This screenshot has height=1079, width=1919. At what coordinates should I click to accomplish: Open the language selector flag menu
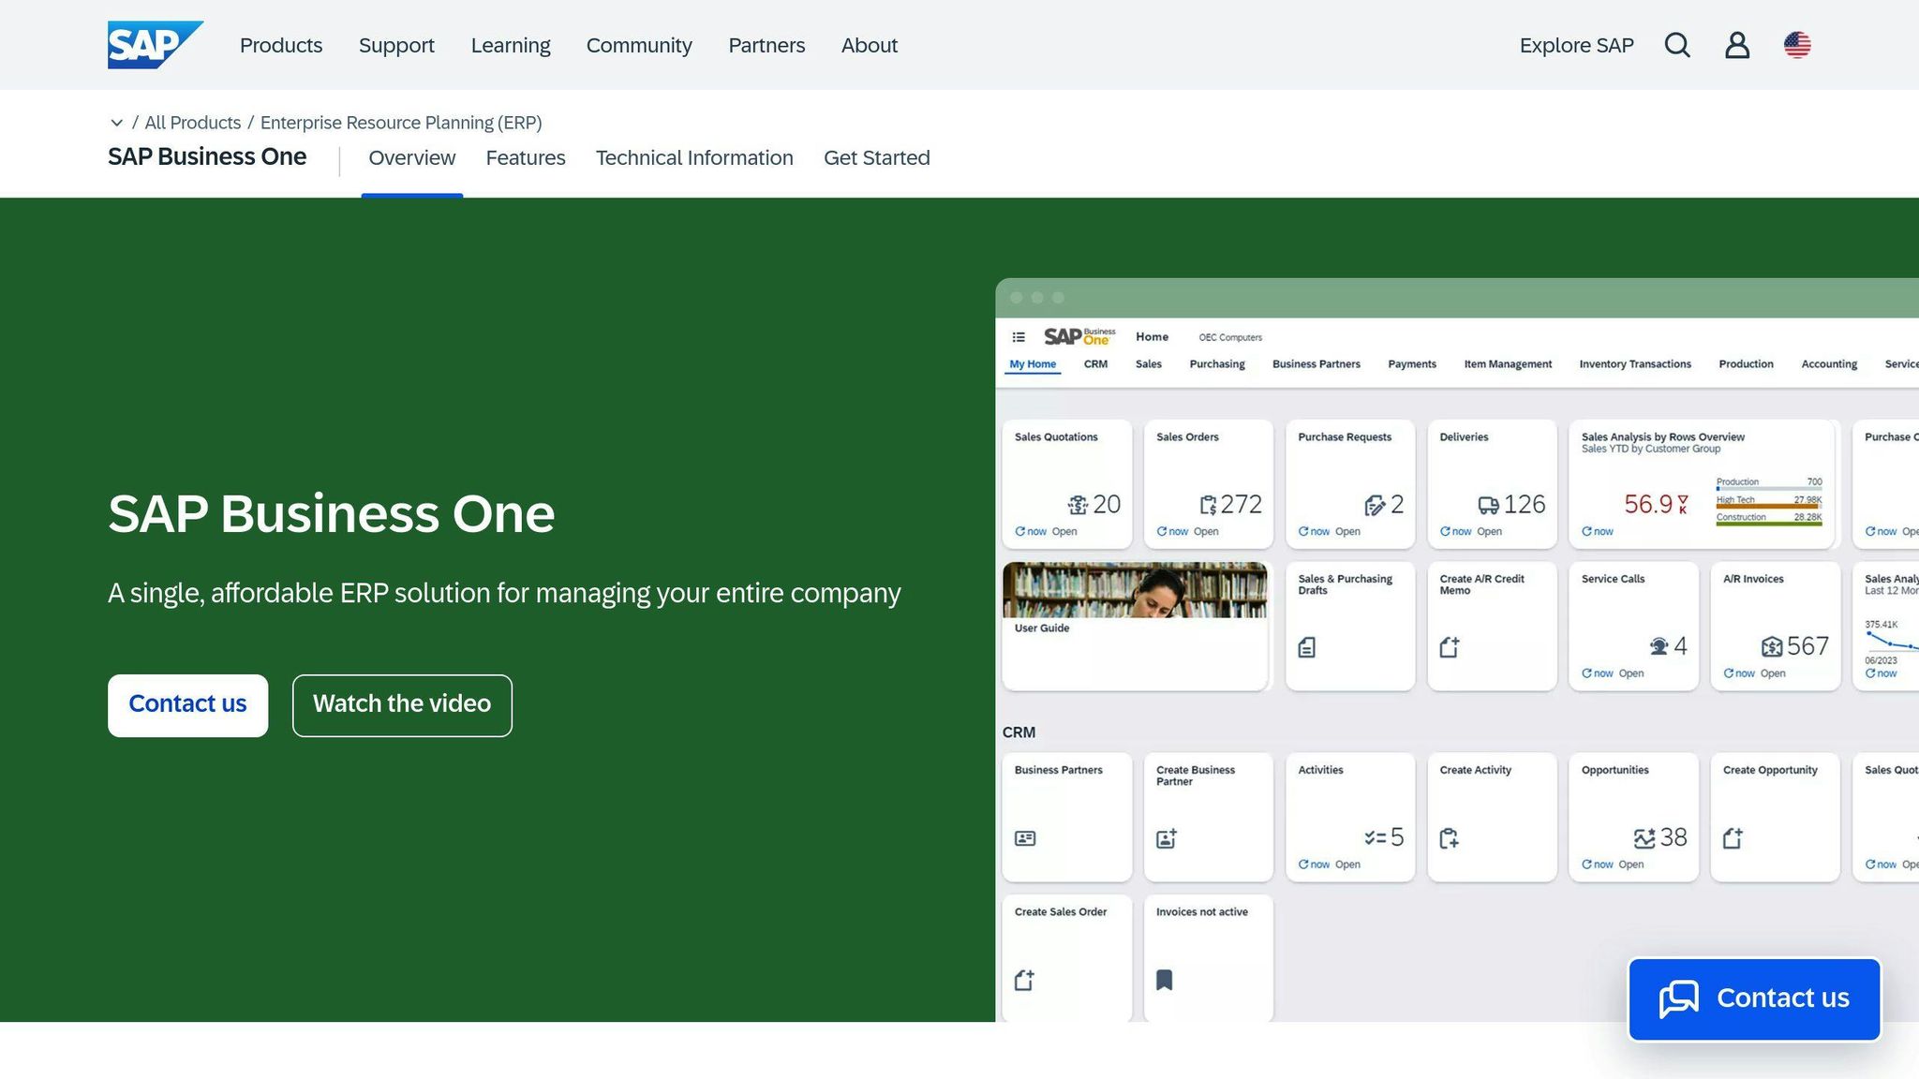tap(1797, 45)
